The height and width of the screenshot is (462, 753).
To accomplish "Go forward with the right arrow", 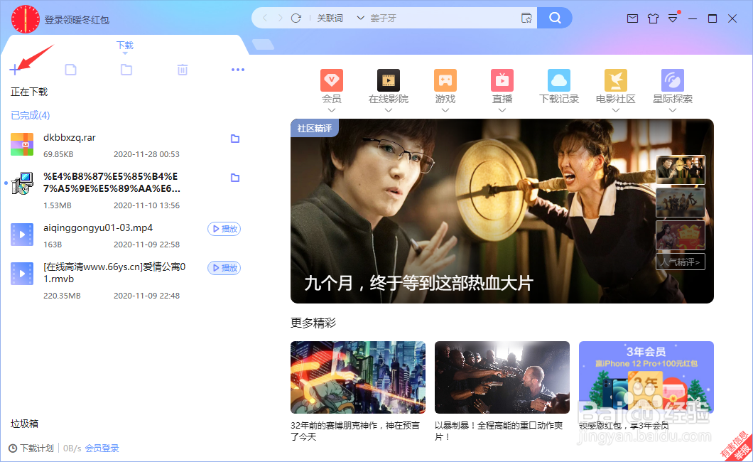I will point(281,18).
